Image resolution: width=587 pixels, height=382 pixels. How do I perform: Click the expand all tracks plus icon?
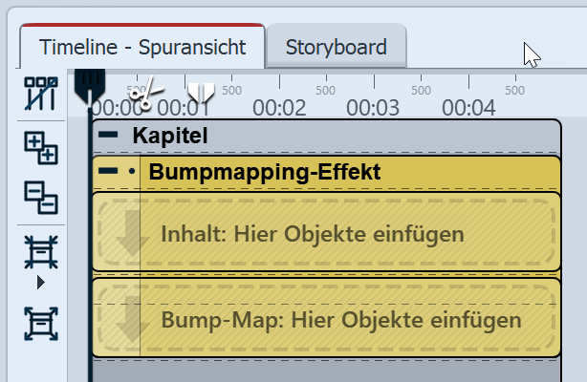tap(40, 147)
